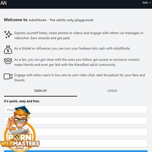Screen dimensions: 152x152
Task: Click the mascot face with glasses
Action: (20, 120)
